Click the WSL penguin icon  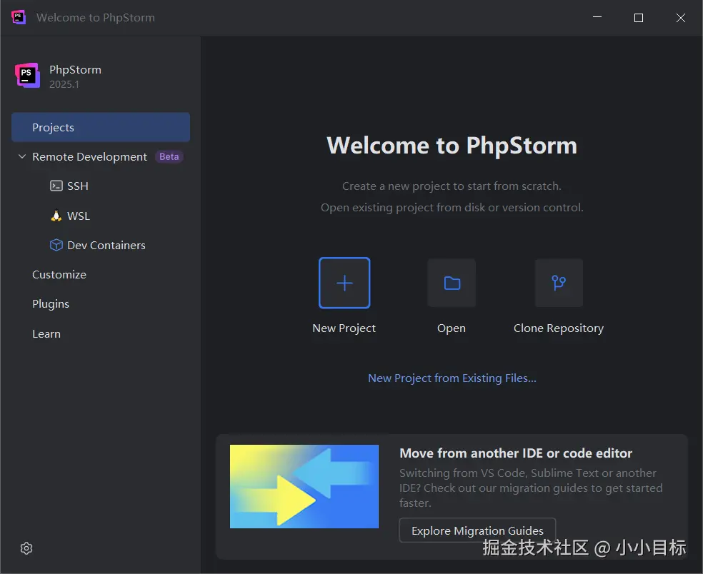(x=56, y=216)
